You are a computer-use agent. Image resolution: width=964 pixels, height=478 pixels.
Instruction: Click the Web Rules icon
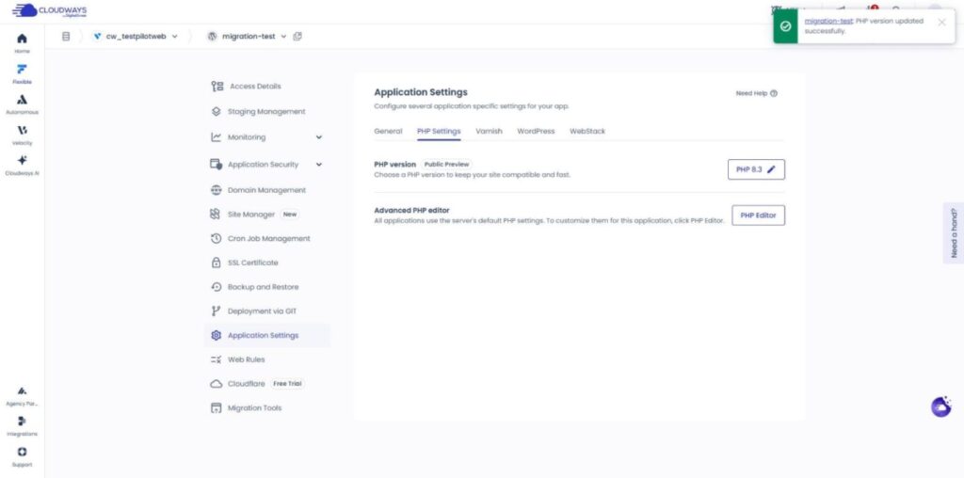[x=216, y=359]
